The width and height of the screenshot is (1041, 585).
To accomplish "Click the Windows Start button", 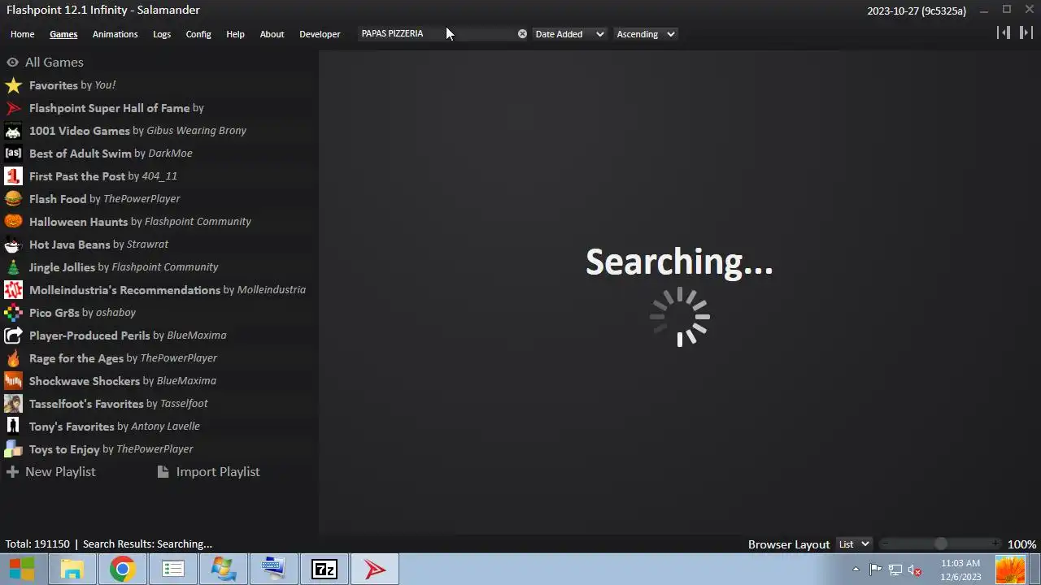I will (x=22, y=570).
